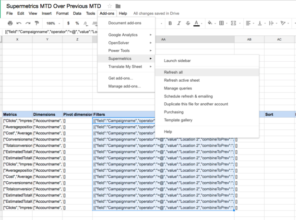Image resolution: width=296 pixels, height=220 pixels.
Task: Click the print icon in the toolbar
Action: tap(10, 23)
